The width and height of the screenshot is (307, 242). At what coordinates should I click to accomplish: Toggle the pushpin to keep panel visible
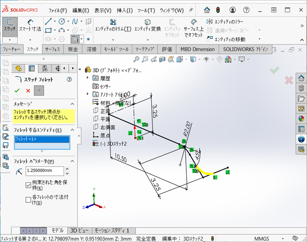[39, 90]
